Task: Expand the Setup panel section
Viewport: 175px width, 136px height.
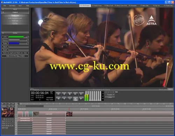Action: pos(15,33)
